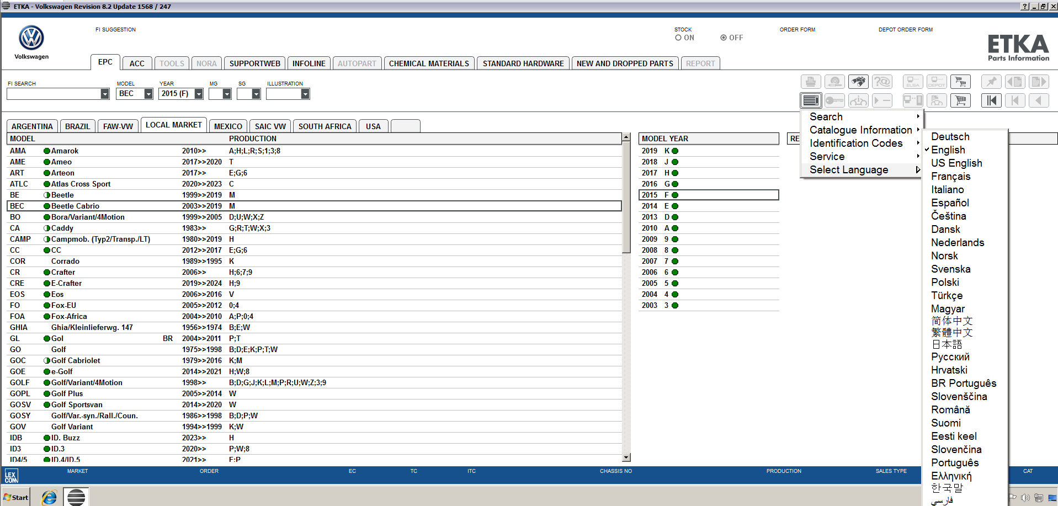The height and width of the screenshot is (506, 1058).
Task: Open Internet Explorer from the taskbar
Action: (49, 497)
